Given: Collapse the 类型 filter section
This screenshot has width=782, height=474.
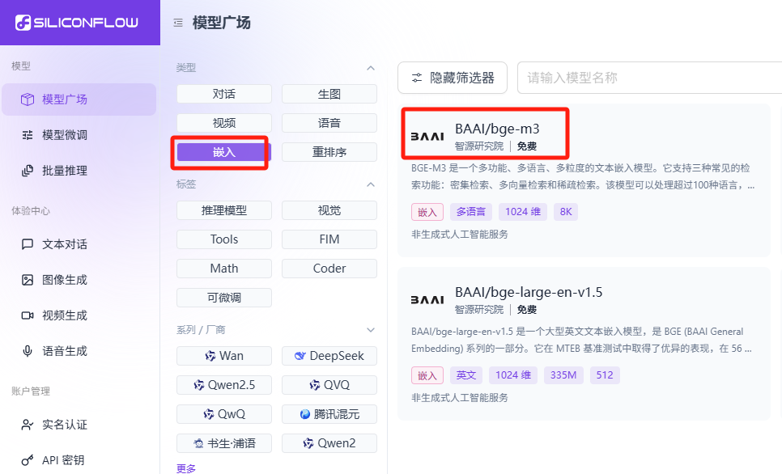Looking at the screenshot, I should (x=371, y=68).
